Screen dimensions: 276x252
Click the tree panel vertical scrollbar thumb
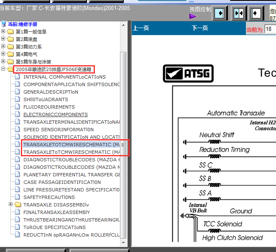click(x=123, y=145)
